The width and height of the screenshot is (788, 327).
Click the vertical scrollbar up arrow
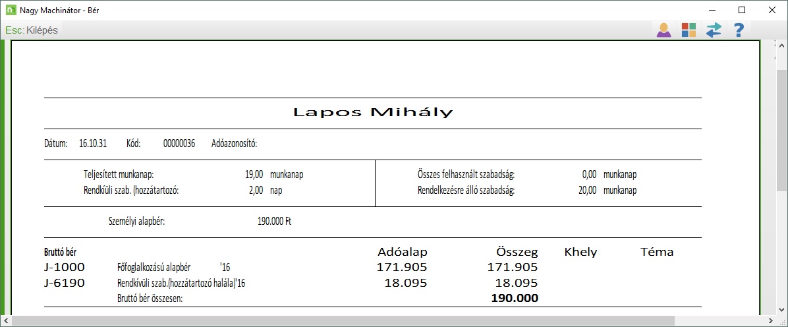click(x=782, y=45)
